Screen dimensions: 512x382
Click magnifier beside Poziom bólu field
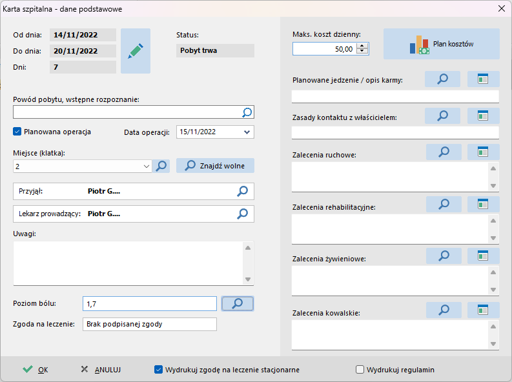[x=238, y=304]
